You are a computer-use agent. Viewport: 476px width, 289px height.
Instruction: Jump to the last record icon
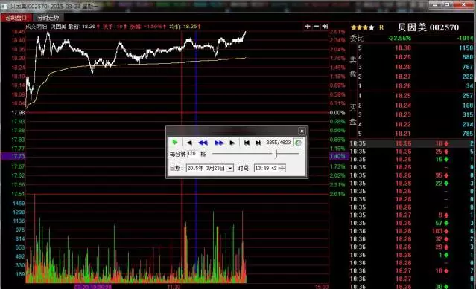pos(258,143)
